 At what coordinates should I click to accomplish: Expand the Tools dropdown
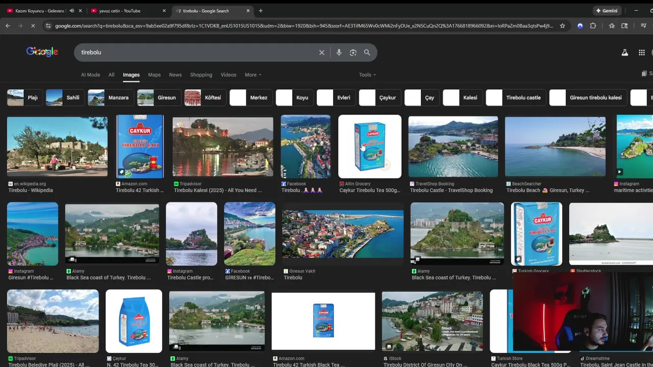(367, 75)
